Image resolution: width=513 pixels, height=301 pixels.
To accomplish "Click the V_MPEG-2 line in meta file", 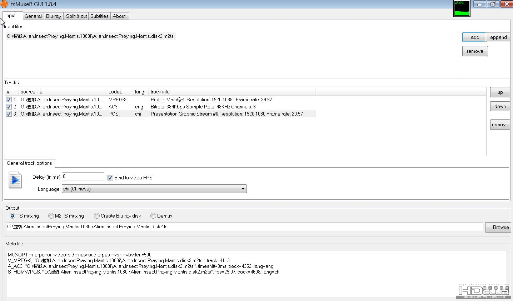I will click(x=119, y=260).
